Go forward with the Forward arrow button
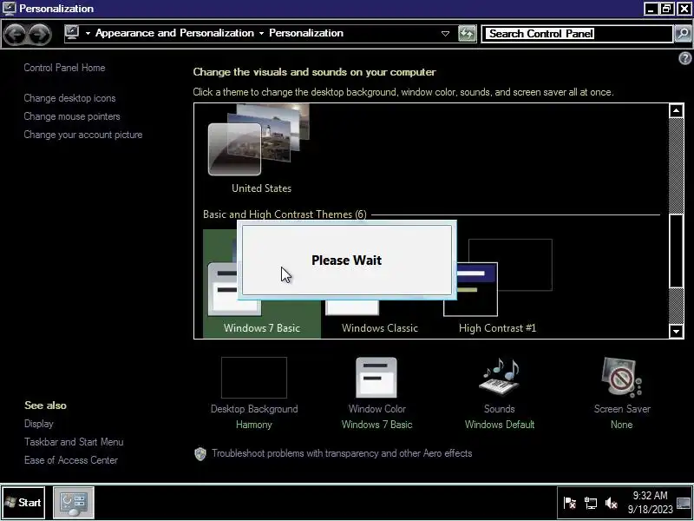The width and height of the screenshot is (694, 521). click(x=39, y=34)
